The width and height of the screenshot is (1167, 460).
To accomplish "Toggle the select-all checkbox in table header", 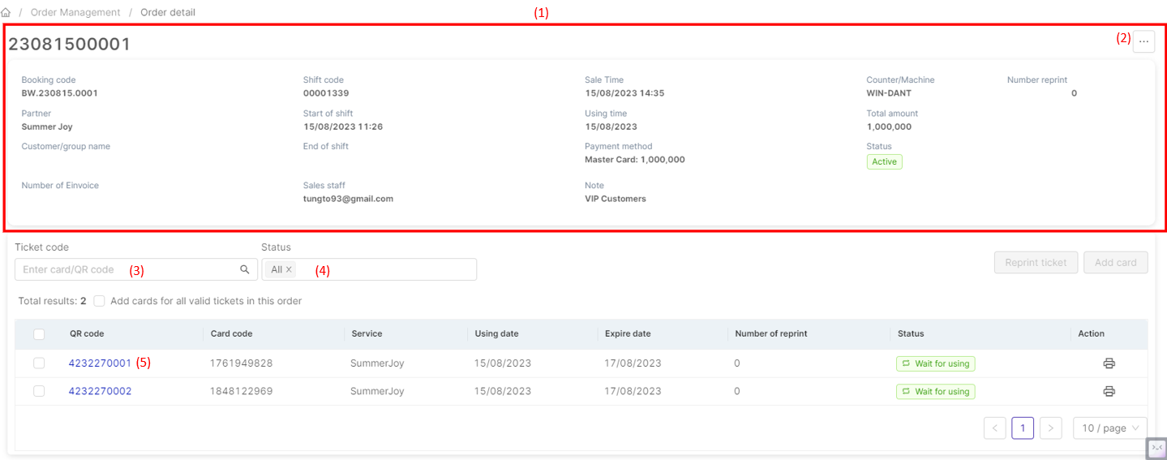I will pos(39,333).
